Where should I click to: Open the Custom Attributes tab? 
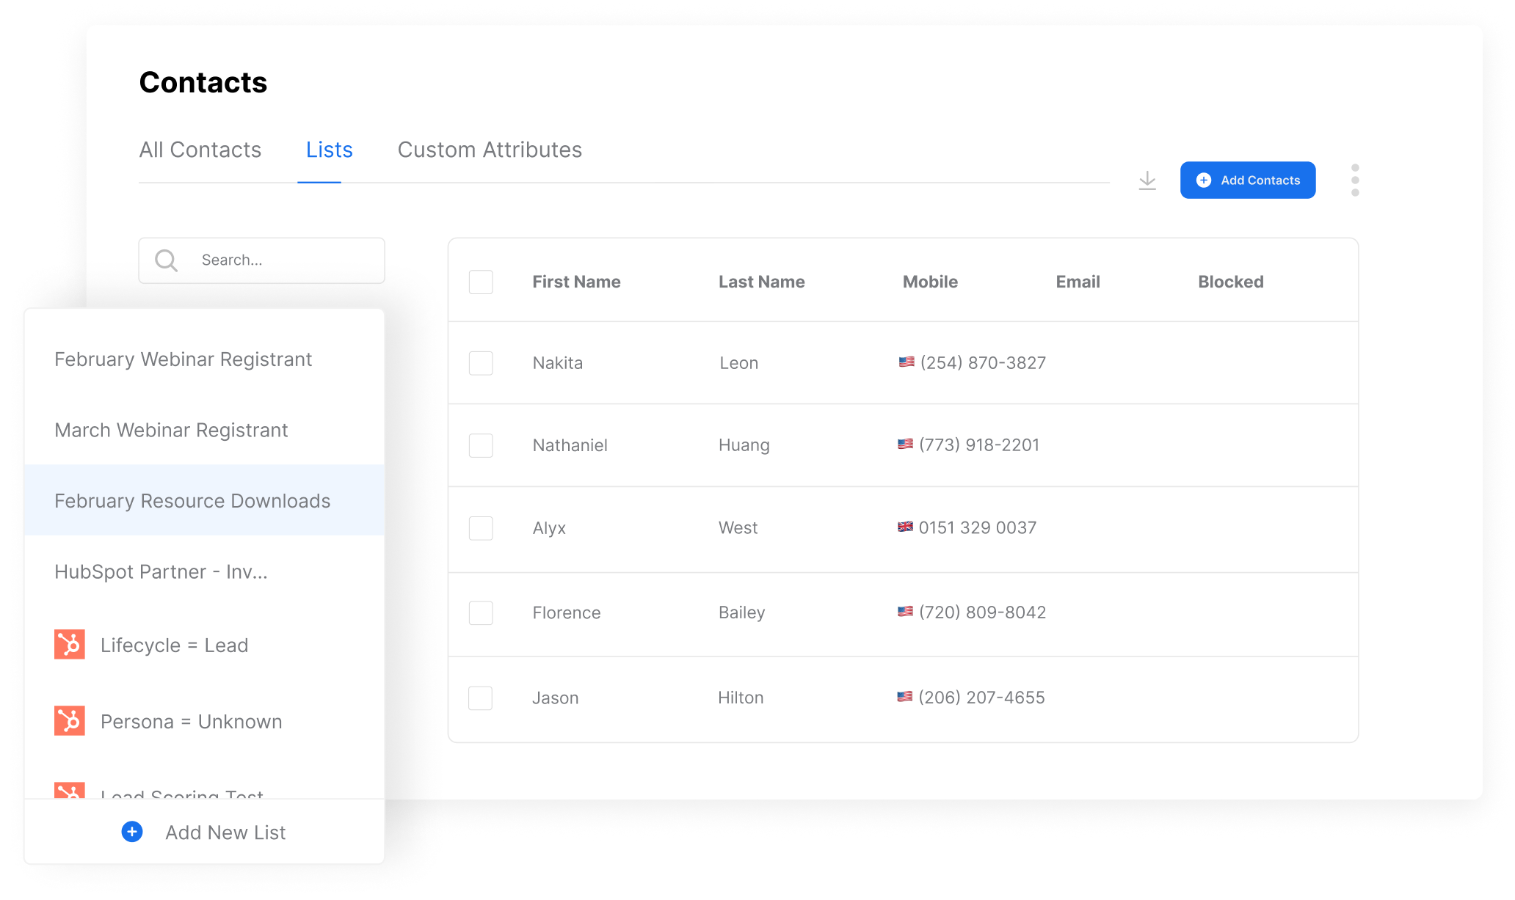pos(489,150)
